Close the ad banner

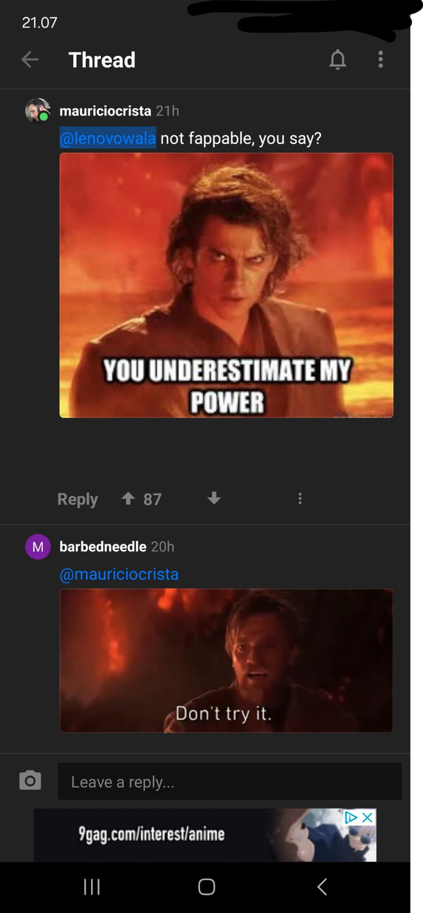coord(367,817)
